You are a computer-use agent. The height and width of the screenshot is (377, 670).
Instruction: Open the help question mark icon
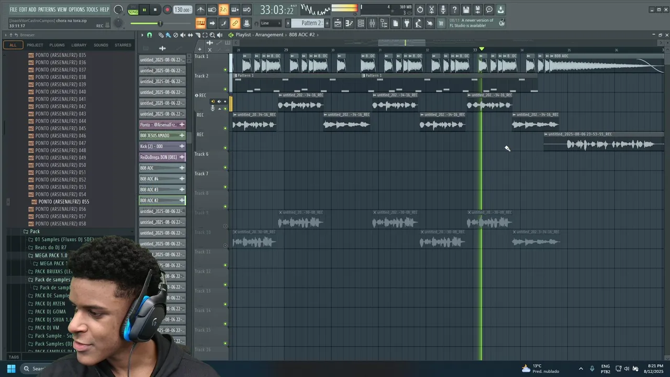pyautogui.click(x=454, y=9)
